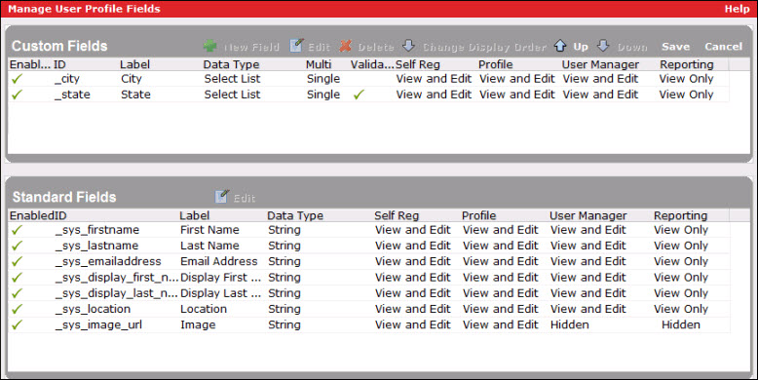Toggle enabled checkmark for _sys_image_url

coord(17,324)
